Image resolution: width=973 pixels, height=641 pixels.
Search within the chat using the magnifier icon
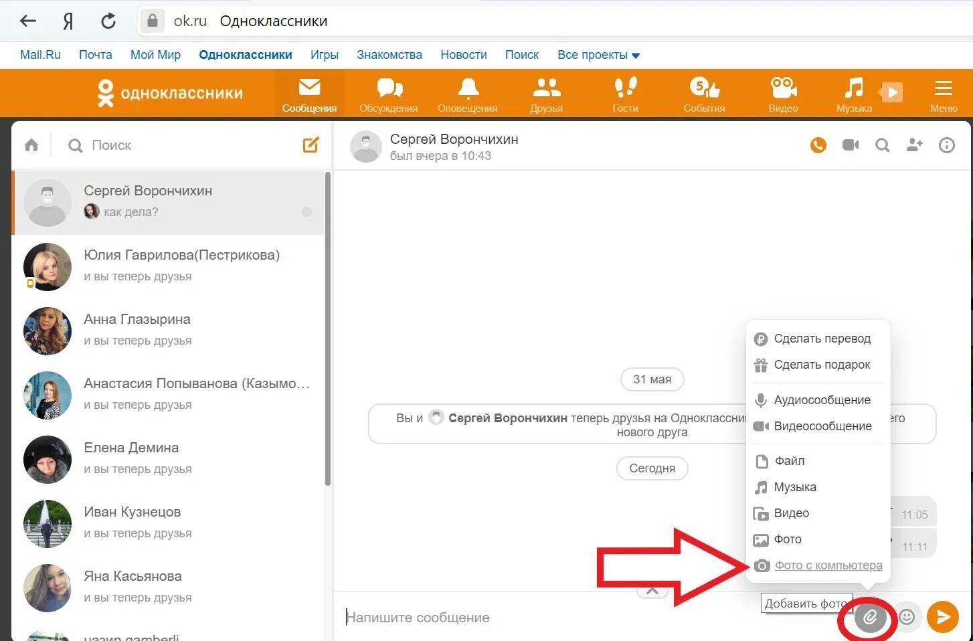click(883, 145)
